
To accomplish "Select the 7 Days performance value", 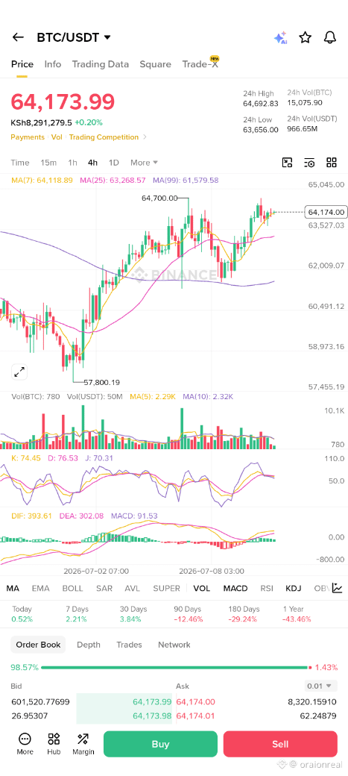I will pyautogui.click(x=76, y=619).
